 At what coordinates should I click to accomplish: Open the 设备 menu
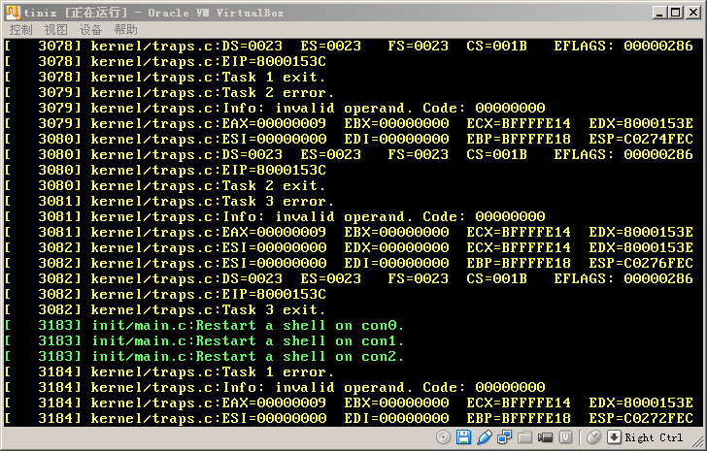[x=90, y=30]
